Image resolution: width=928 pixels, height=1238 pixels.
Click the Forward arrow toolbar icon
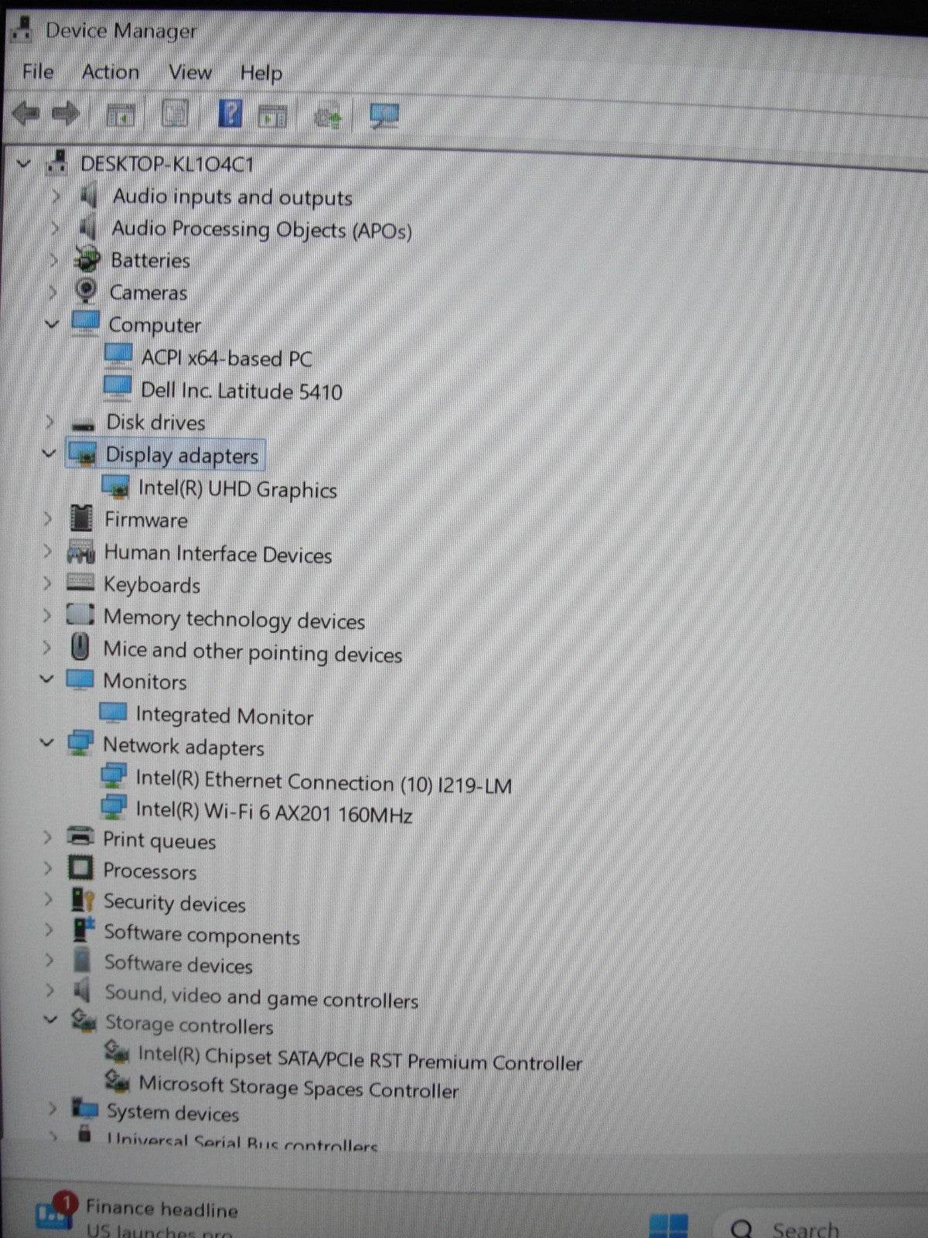(66, 115)
